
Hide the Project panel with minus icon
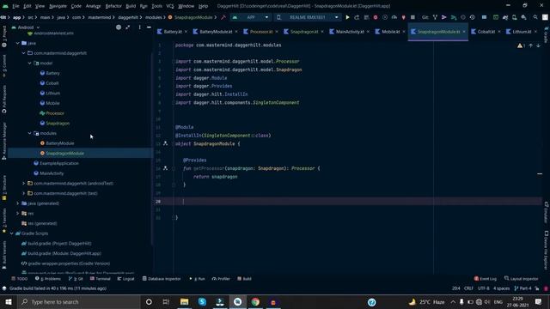coord(149,27)
